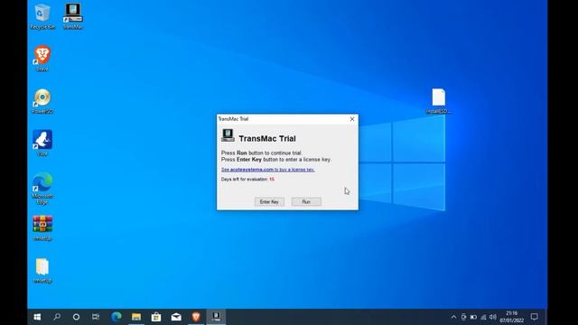Select the blue frog application shortcut
578x325 pixels.
pos(42,143)
